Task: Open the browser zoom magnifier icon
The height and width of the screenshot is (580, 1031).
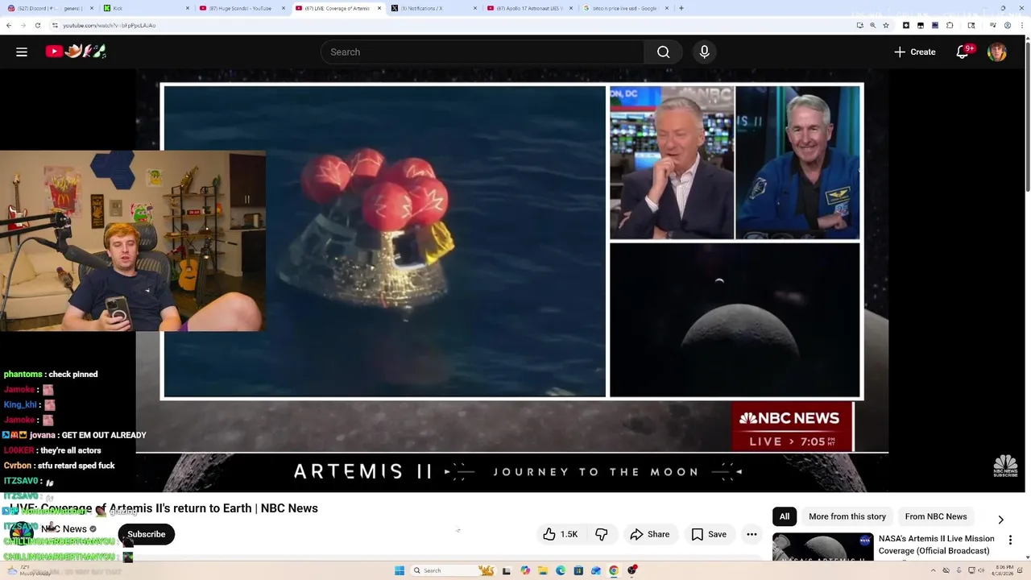Action: click(x=873, y=25)
